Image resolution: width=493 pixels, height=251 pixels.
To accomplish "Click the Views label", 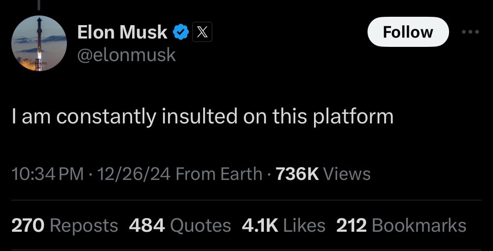I will click(x=347, y=174).
